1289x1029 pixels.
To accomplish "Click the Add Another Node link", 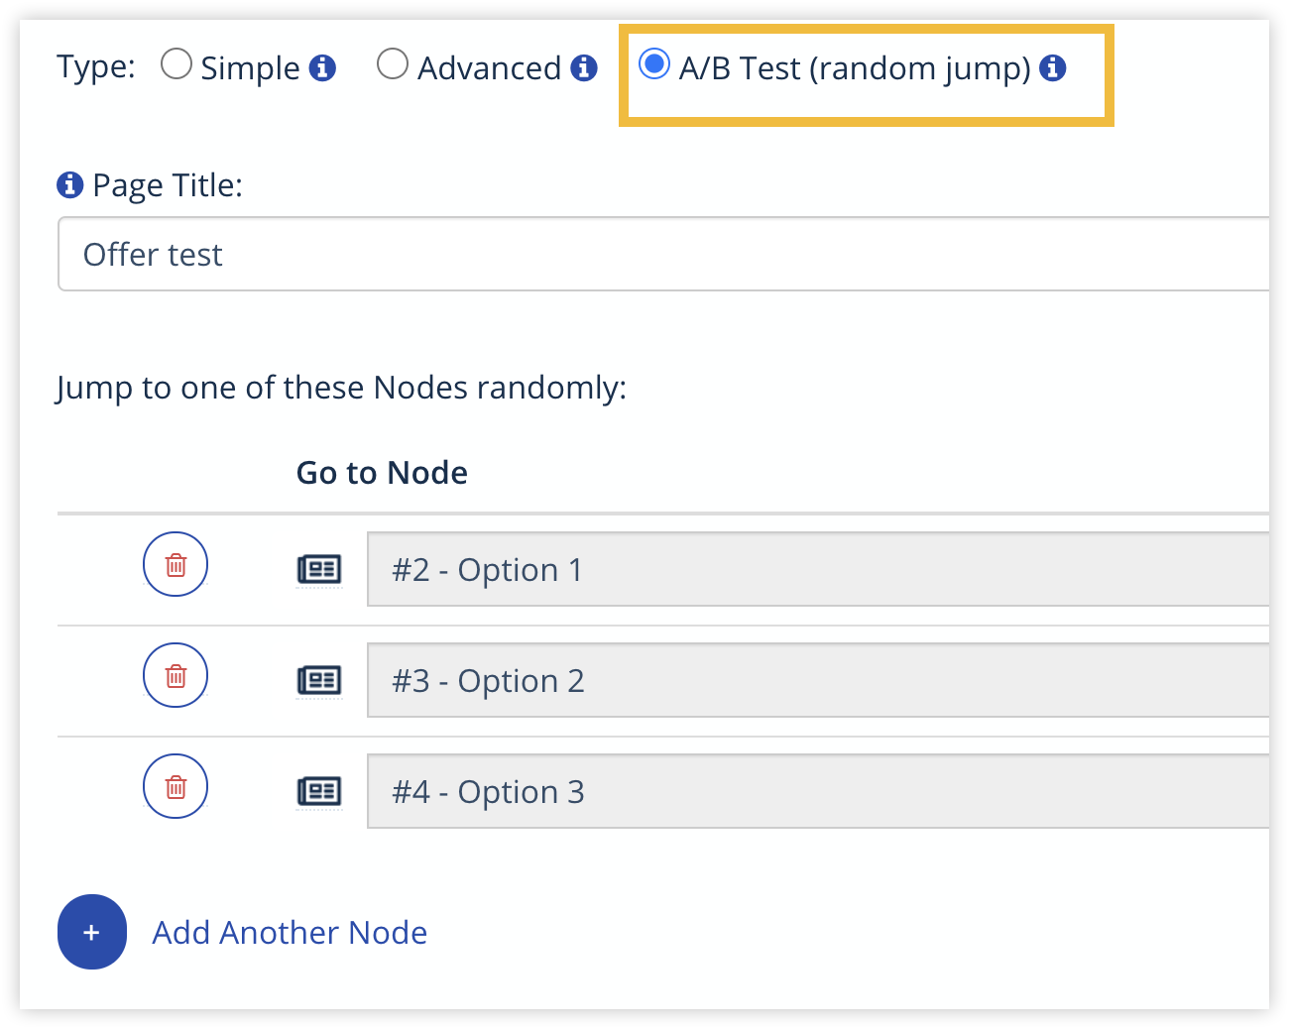I will coord(289,933).
